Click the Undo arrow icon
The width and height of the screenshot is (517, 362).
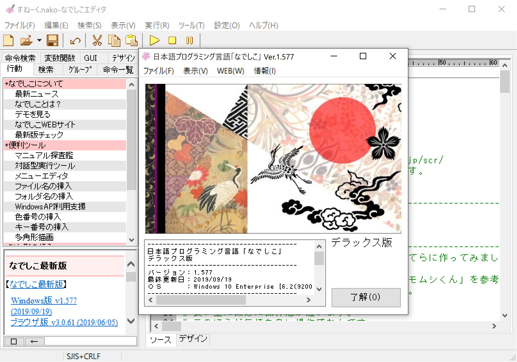point(75,41)
